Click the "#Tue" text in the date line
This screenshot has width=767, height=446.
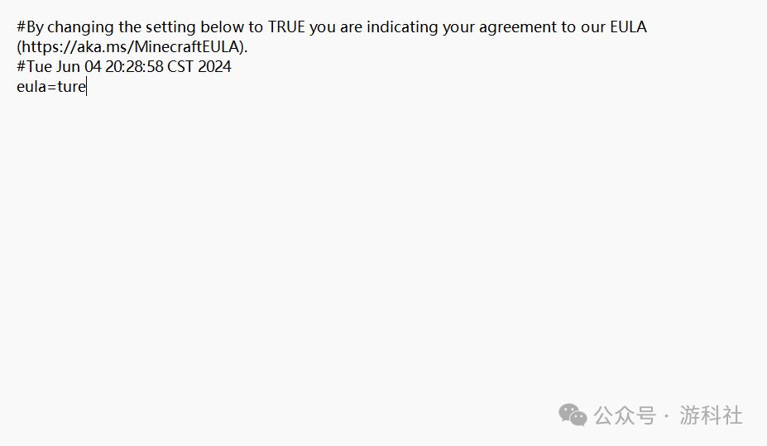pos(34,66)
